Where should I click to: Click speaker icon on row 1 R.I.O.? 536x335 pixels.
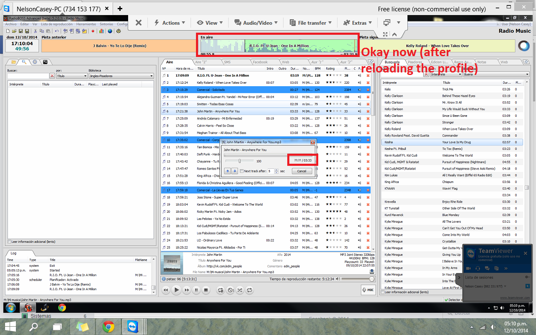point(359,76)
